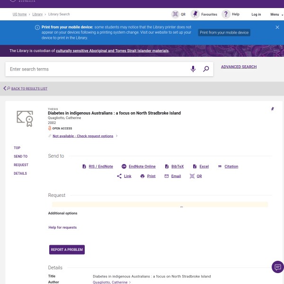The width and height of the screenshot is (284, 284).
Task: Jump to Details section in sidebar
Action: pos(20,173)
